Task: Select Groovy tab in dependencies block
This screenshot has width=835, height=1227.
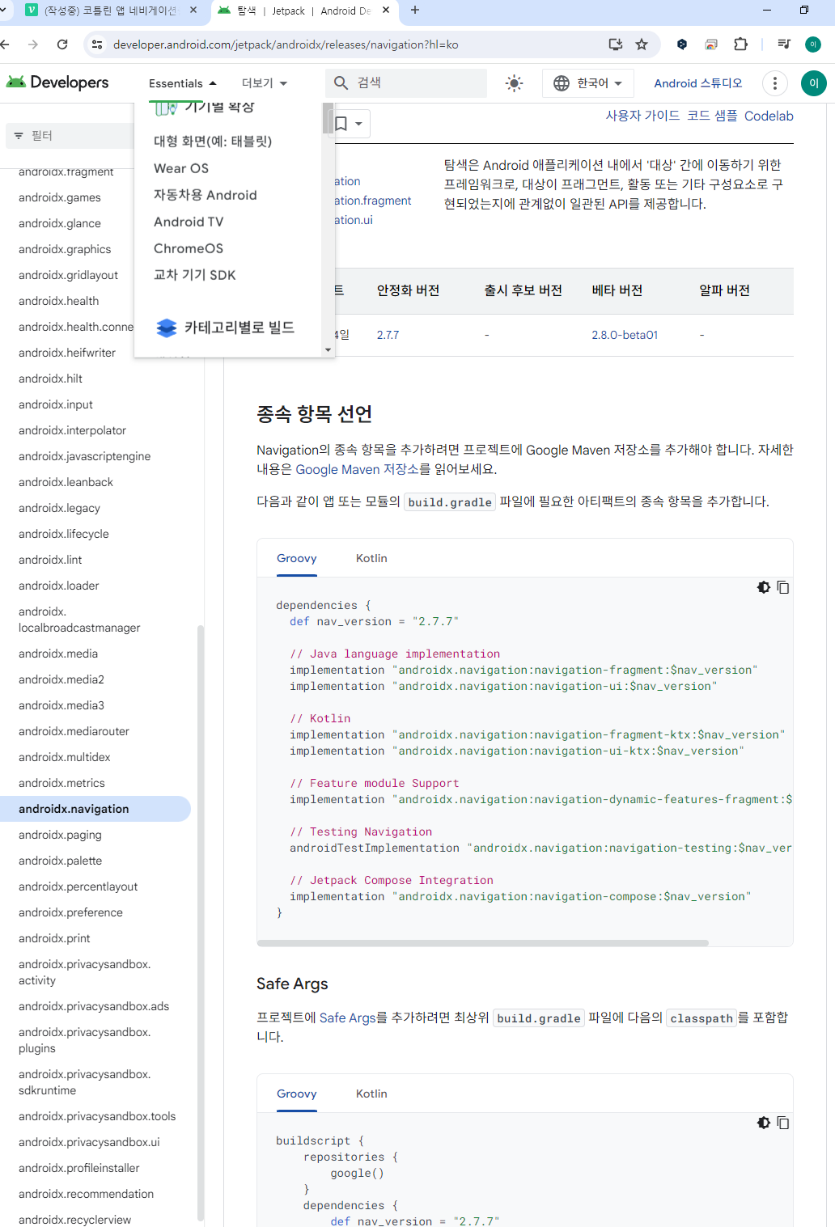Action: [297, 558]
